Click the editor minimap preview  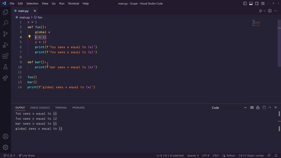(x=256, y=23)
